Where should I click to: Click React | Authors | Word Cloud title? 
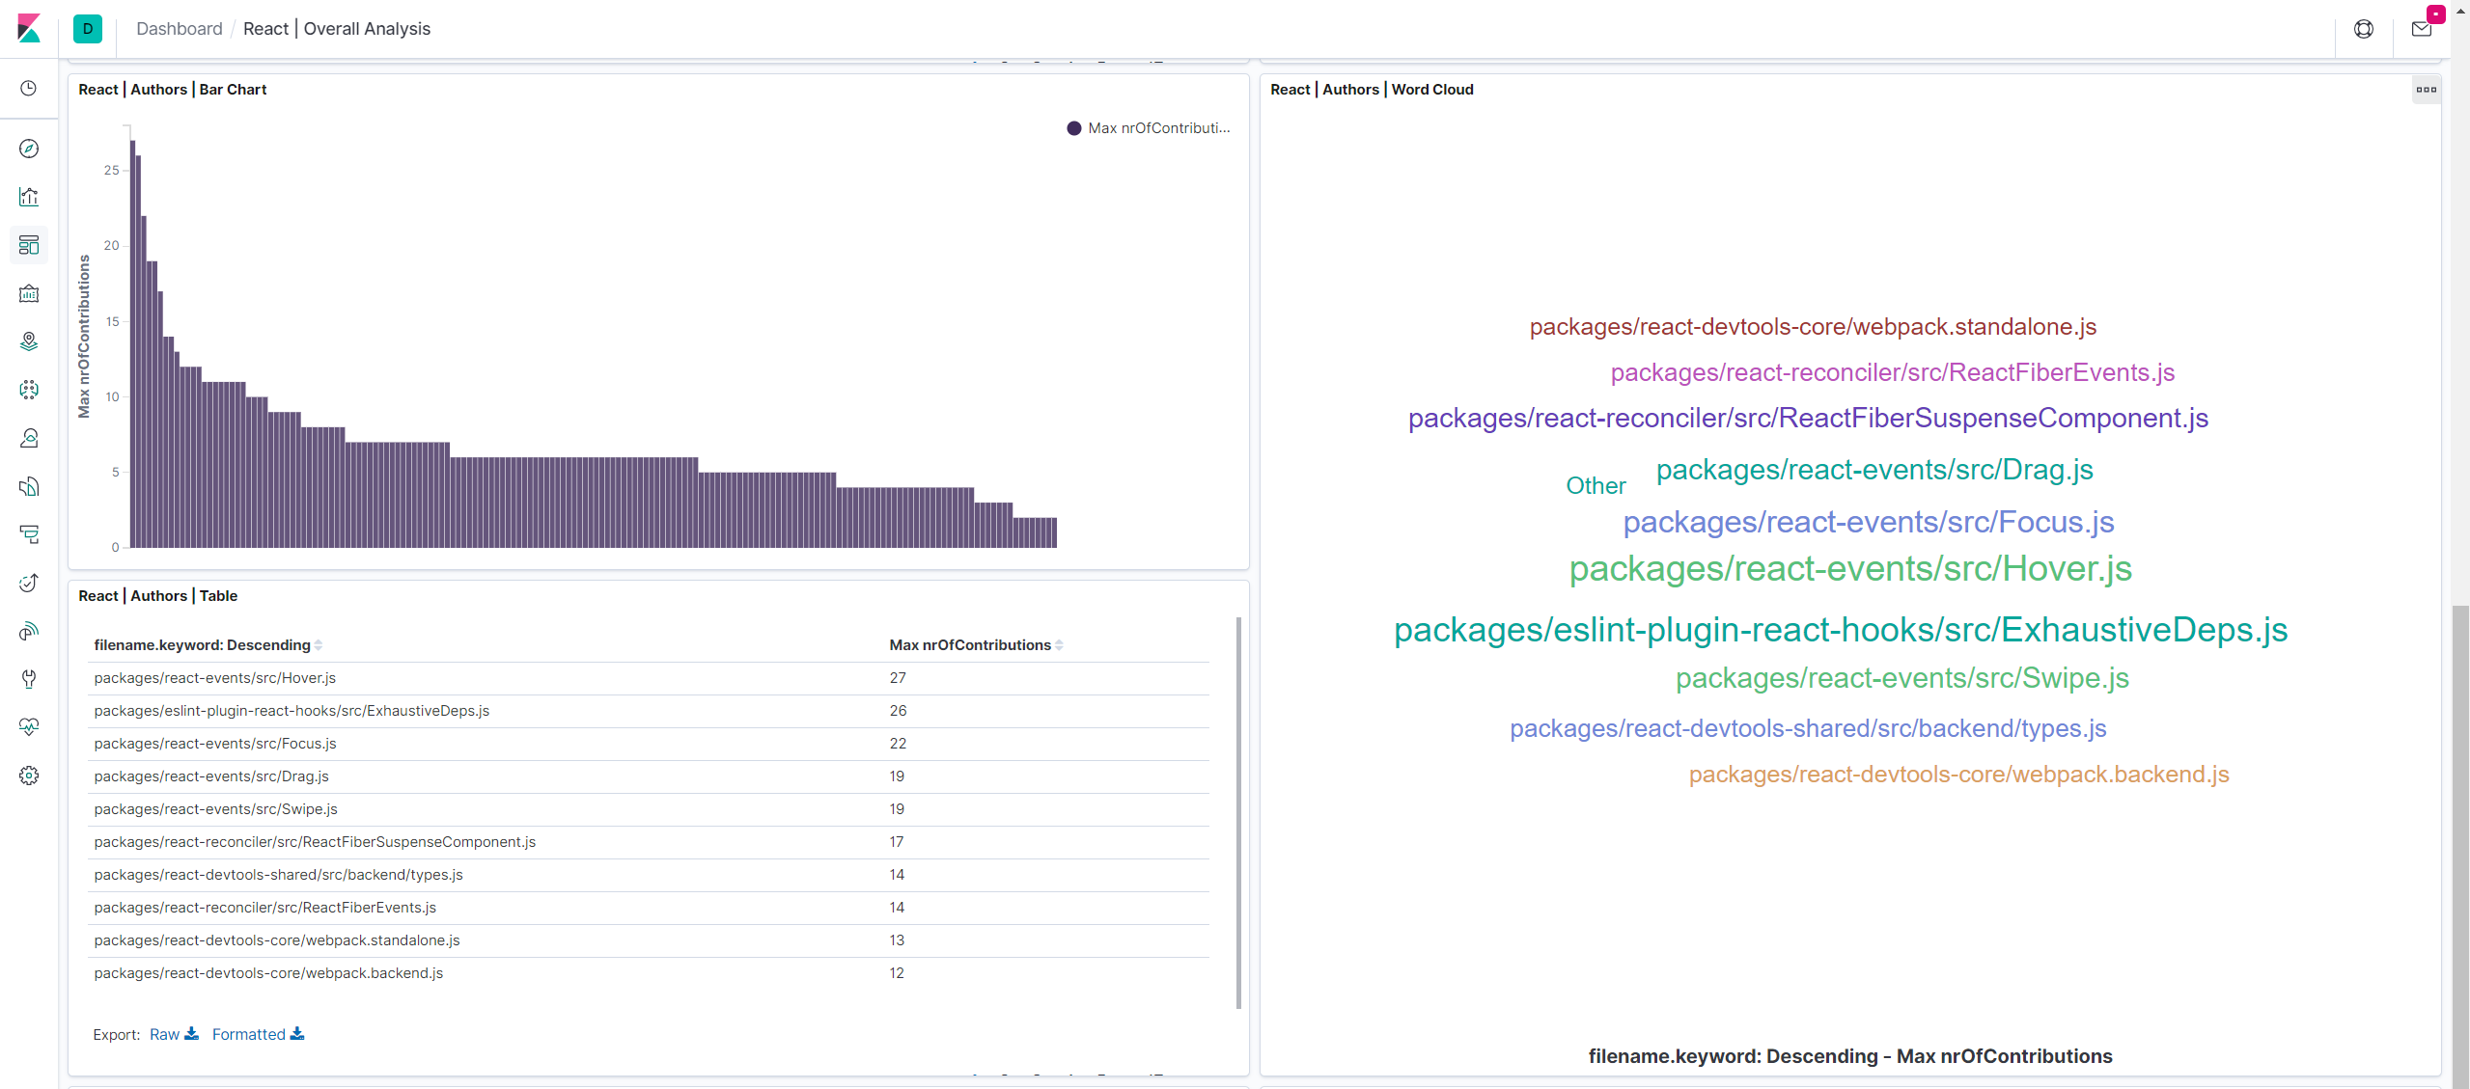pyautogui.click(x=1372, y=90)
